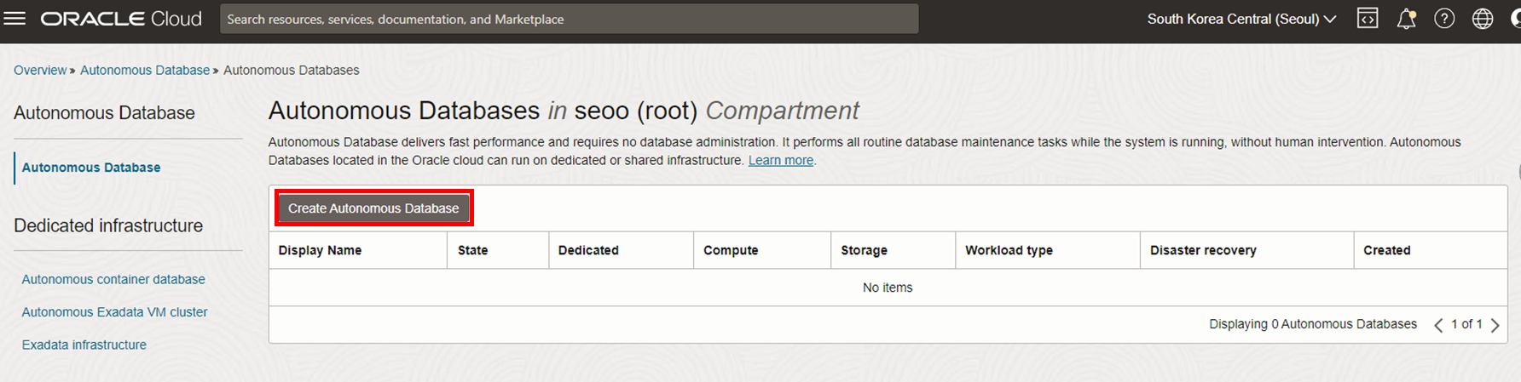Viewport: 1521px width, 382px height.
Task: Open the Cloud Shell developer tools icon
Action: tap(1368, 19)
